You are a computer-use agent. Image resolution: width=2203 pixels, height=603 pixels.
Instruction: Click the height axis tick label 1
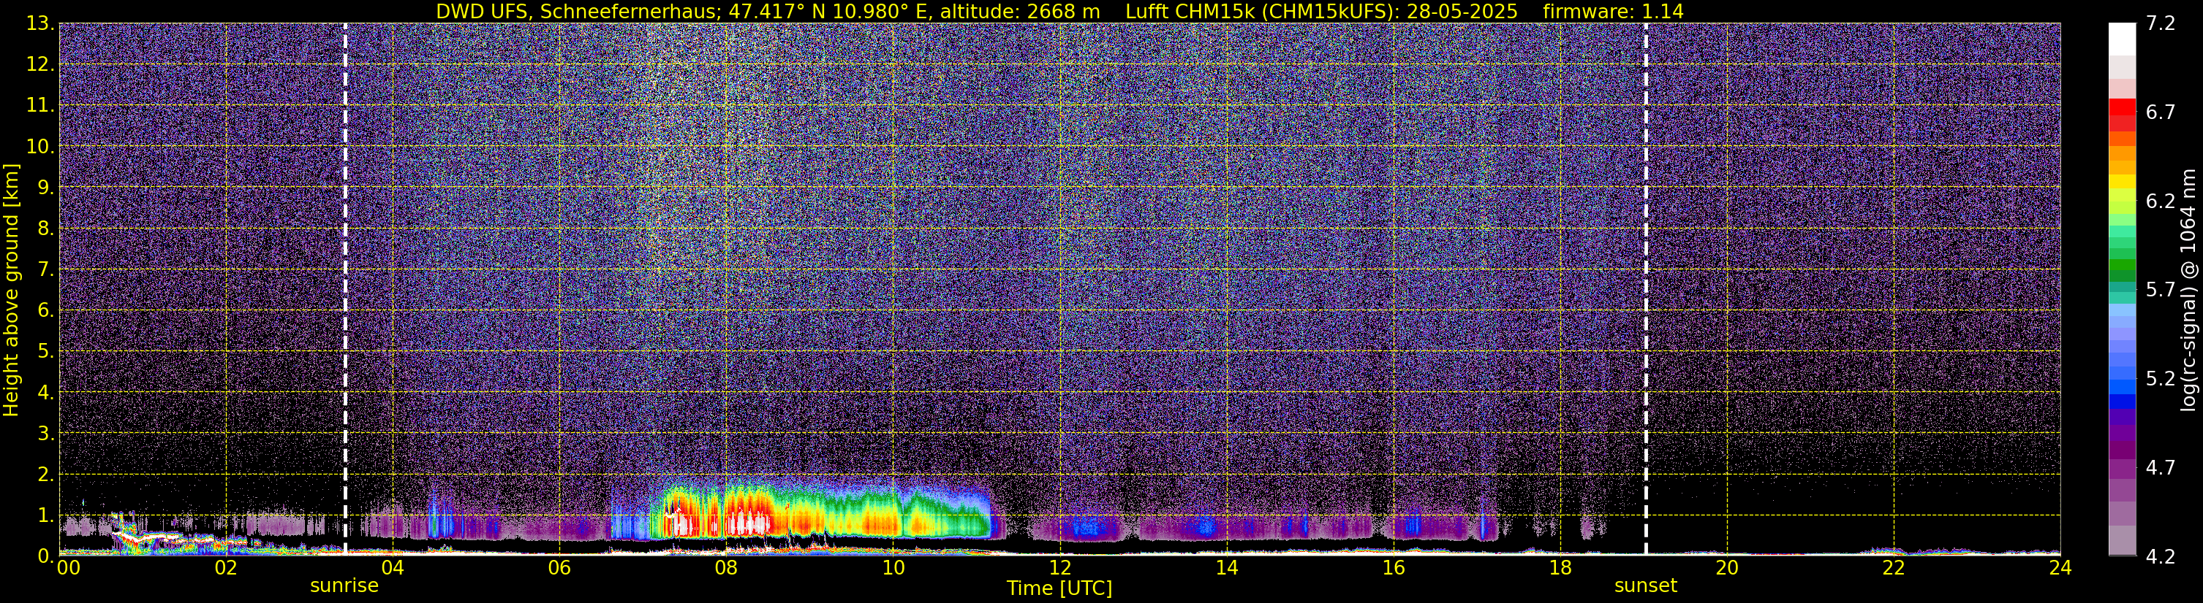click(x=46, y=516)
